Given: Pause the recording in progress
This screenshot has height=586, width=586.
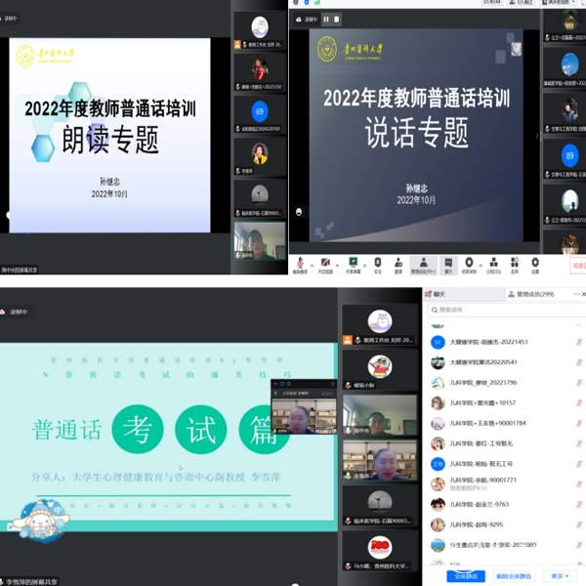Looking at the screenshot, I should click(x=326, y=18).
